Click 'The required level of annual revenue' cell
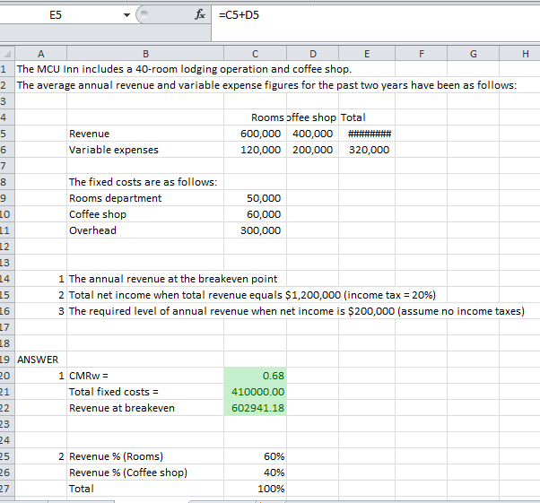Image resolution: width=540 pixels, height=503 pixels. 297,311
